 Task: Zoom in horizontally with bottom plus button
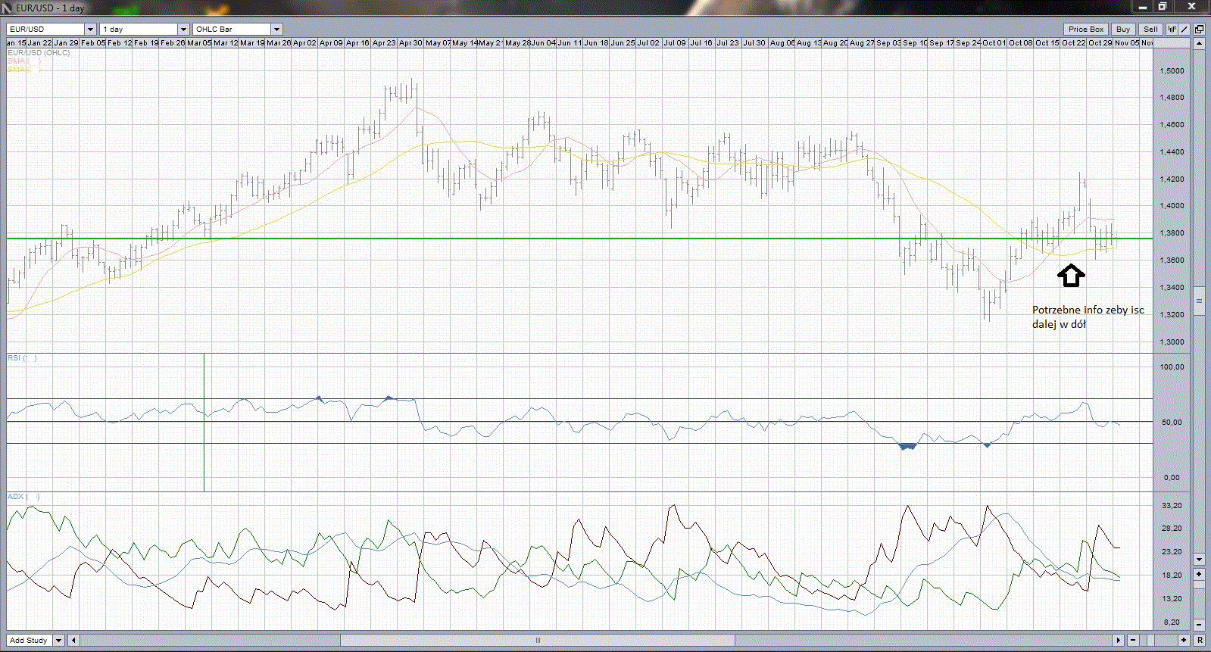coord(1184,641)
